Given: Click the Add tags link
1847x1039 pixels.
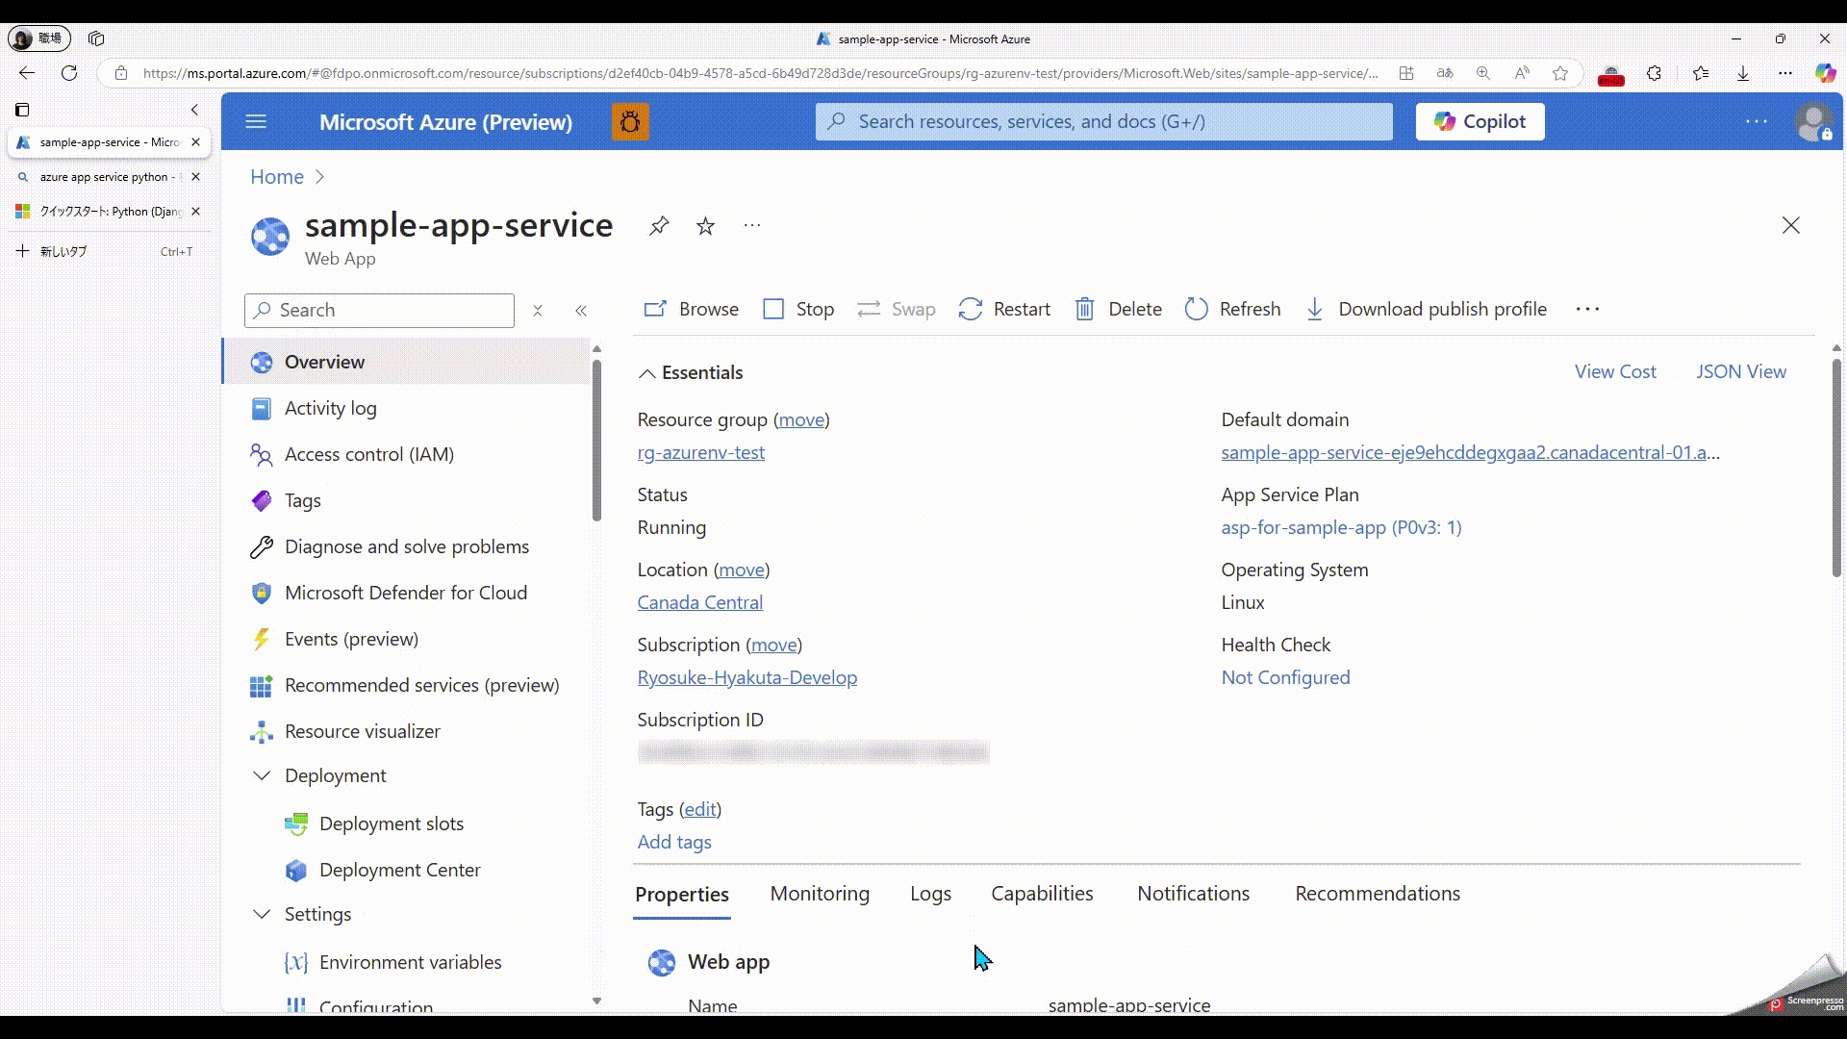Looking at the screenshot, I should click(x=674, y=843).
